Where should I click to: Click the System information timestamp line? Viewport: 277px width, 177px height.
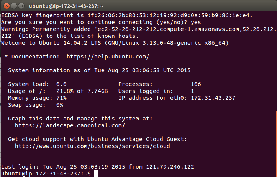click(99, 70)
